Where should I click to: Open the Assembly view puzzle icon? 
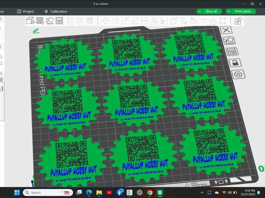click(238, 21)
